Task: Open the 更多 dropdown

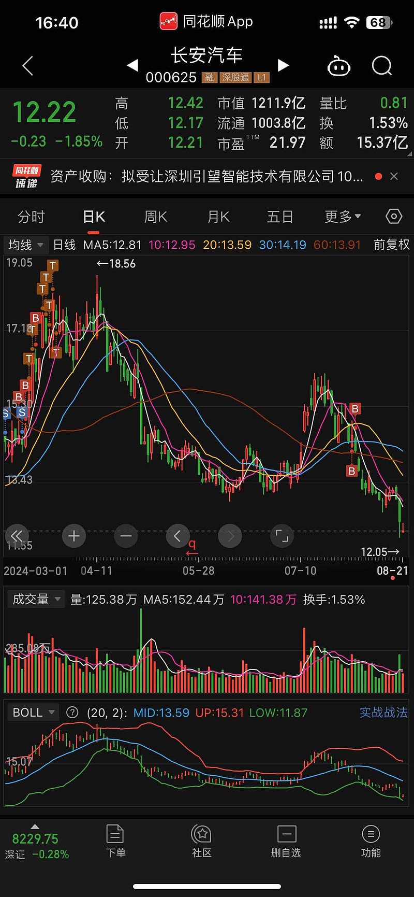Action: (343, 217)
